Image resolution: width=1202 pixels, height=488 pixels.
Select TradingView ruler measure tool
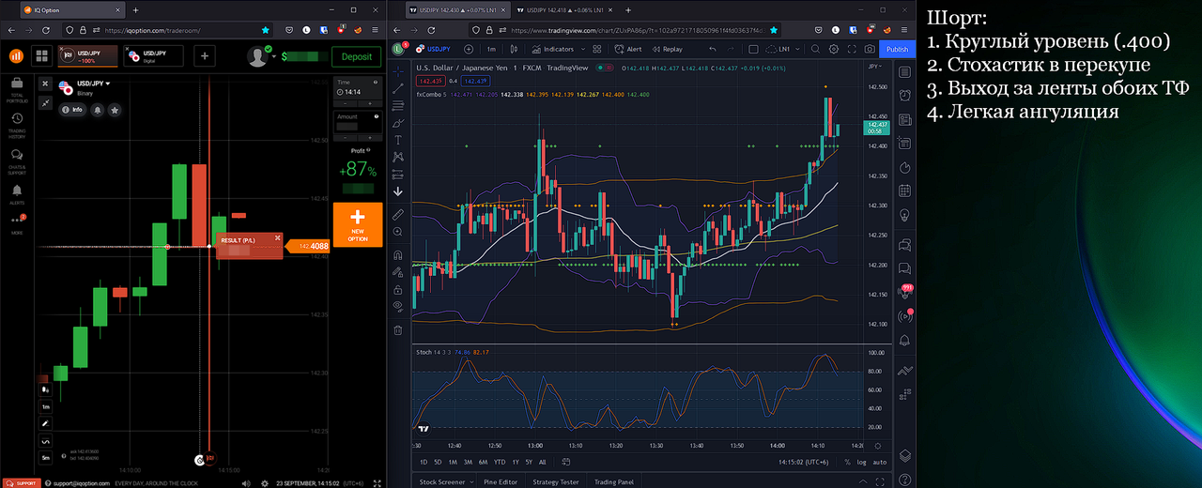click(398, 214)
